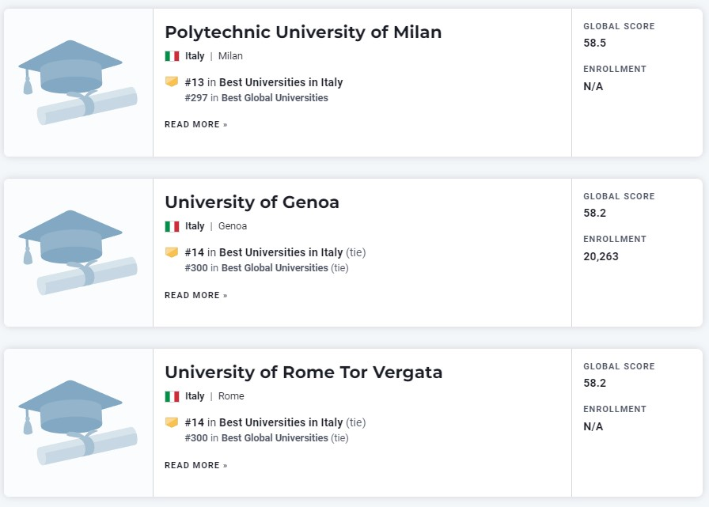Open Best Global Universities link ranked #297
The height and width of the screenshot is (507, 709).
[x=275, y=97]
